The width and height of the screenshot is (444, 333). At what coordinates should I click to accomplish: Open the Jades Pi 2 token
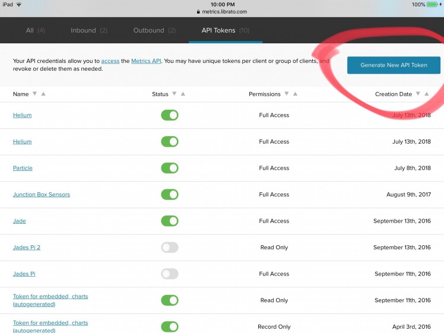pyautogui.click(x=27, y=247)
